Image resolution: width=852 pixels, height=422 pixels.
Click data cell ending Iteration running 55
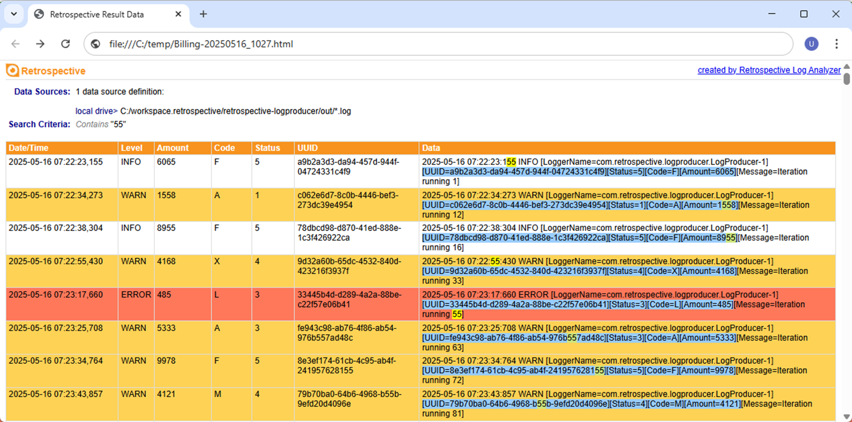[627, 304]
